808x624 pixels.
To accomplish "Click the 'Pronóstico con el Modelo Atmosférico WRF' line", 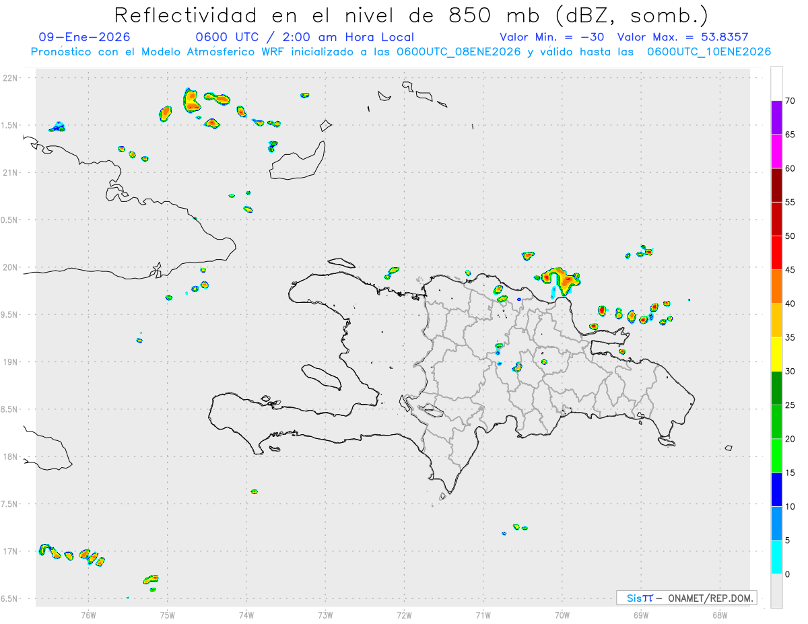I will pyautogui.click(x=401, y=52).
